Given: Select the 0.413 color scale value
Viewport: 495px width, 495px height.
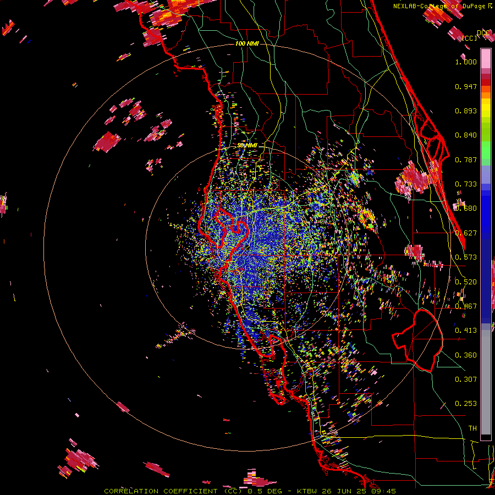Looking at the screenshot, I should click(466, 331).
